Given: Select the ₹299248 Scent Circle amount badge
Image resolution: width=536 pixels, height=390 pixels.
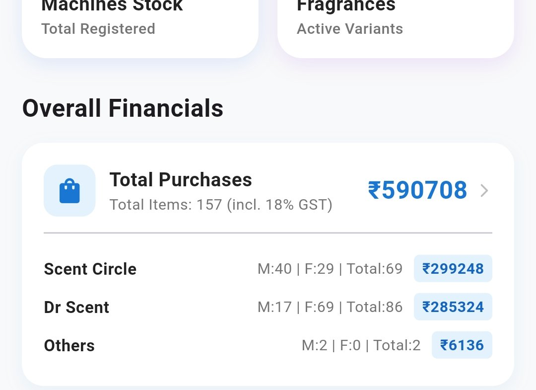Looking at the screenshot, I should pyautogui.click(x=453, y=269).
